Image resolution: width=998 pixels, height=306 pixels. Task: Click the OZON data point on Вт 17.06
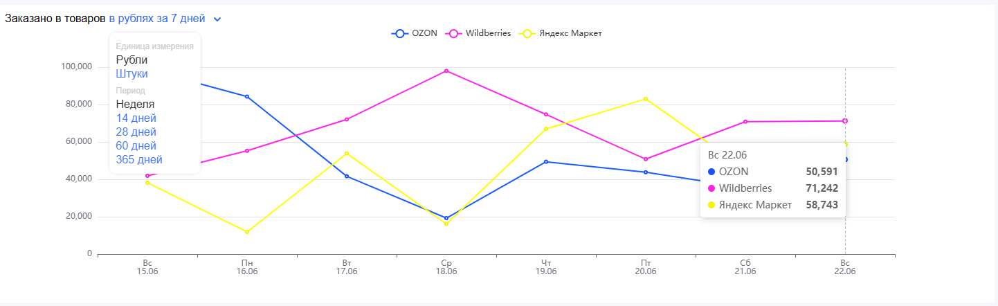pyautogui.click(x=347, y=177)
